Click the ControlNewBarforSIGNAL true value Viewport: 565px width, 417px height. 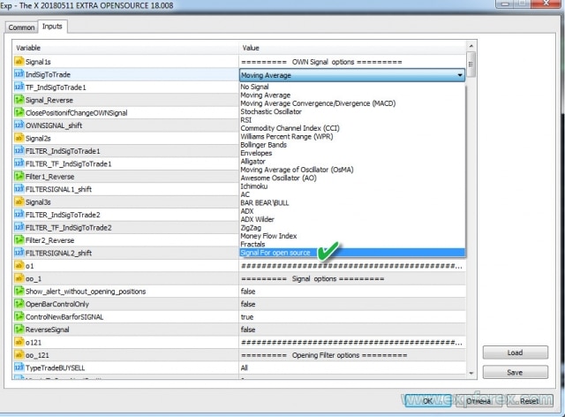pyautogui.click(x=247, y=316)
